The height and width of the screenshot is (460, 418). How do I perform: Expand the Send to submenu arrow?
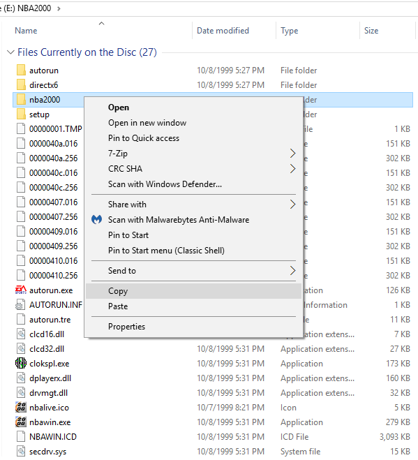click(x=292, y=270)
